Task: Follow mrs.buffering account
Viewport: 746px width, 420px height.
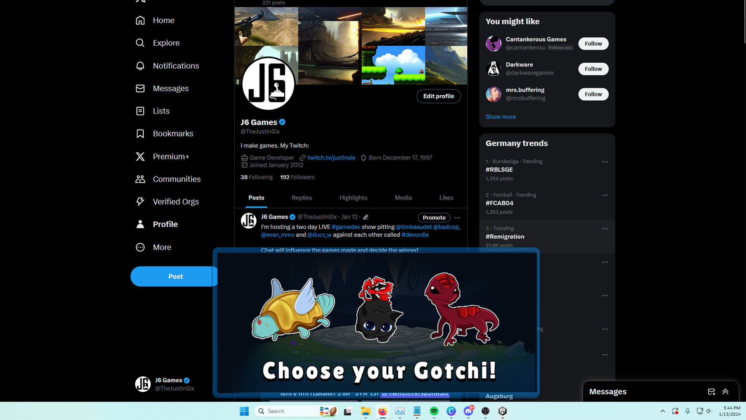Action: [593, 94]
